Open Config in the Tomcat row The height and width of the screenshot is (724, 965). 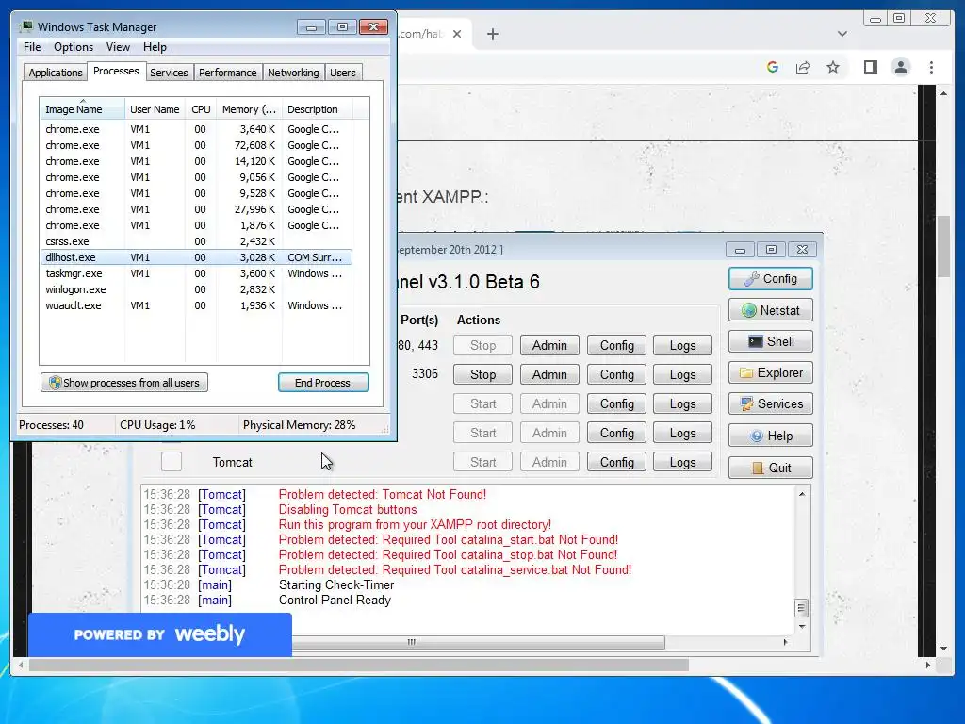[x=616, y=462]
